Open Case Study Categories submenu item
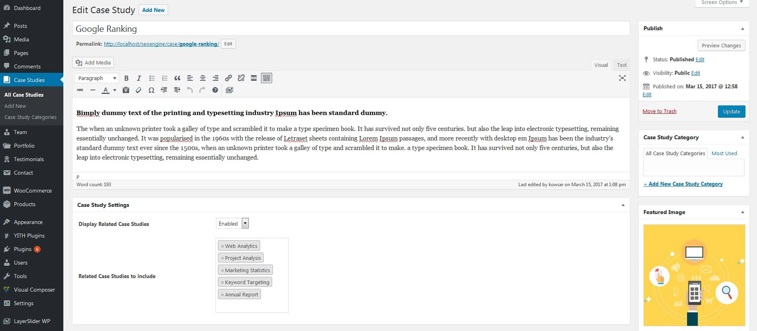Screen dimensions: 757x331 pos(30,117)
